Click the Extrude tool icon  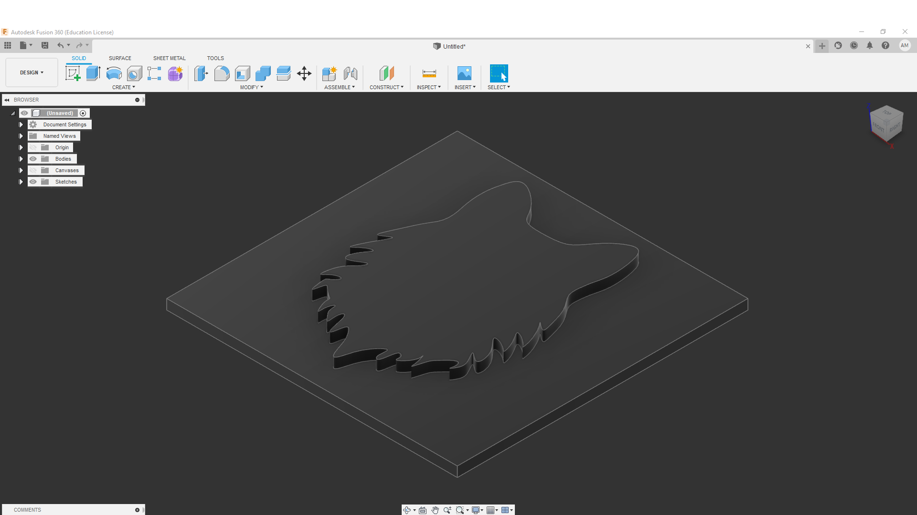pos(93,73)
